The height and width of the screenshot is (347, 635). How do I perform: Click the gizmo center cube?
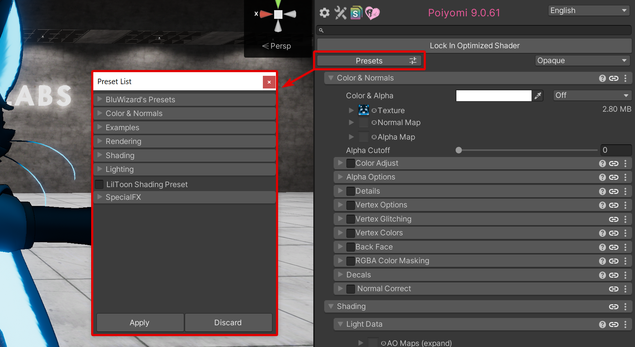click(278, 15)
